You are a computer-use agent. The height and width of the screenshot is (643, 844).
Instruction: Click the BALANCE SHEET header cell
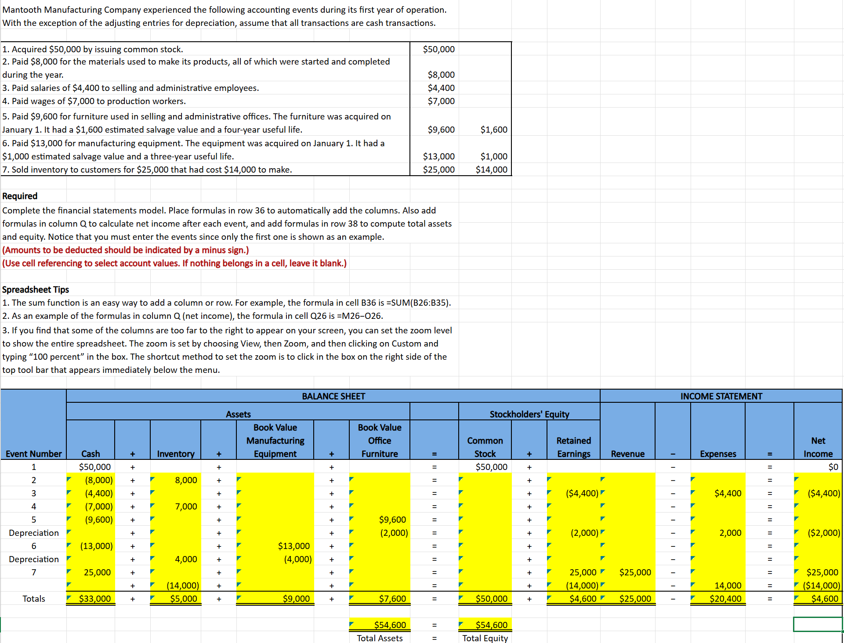click(x=333, y=396)
